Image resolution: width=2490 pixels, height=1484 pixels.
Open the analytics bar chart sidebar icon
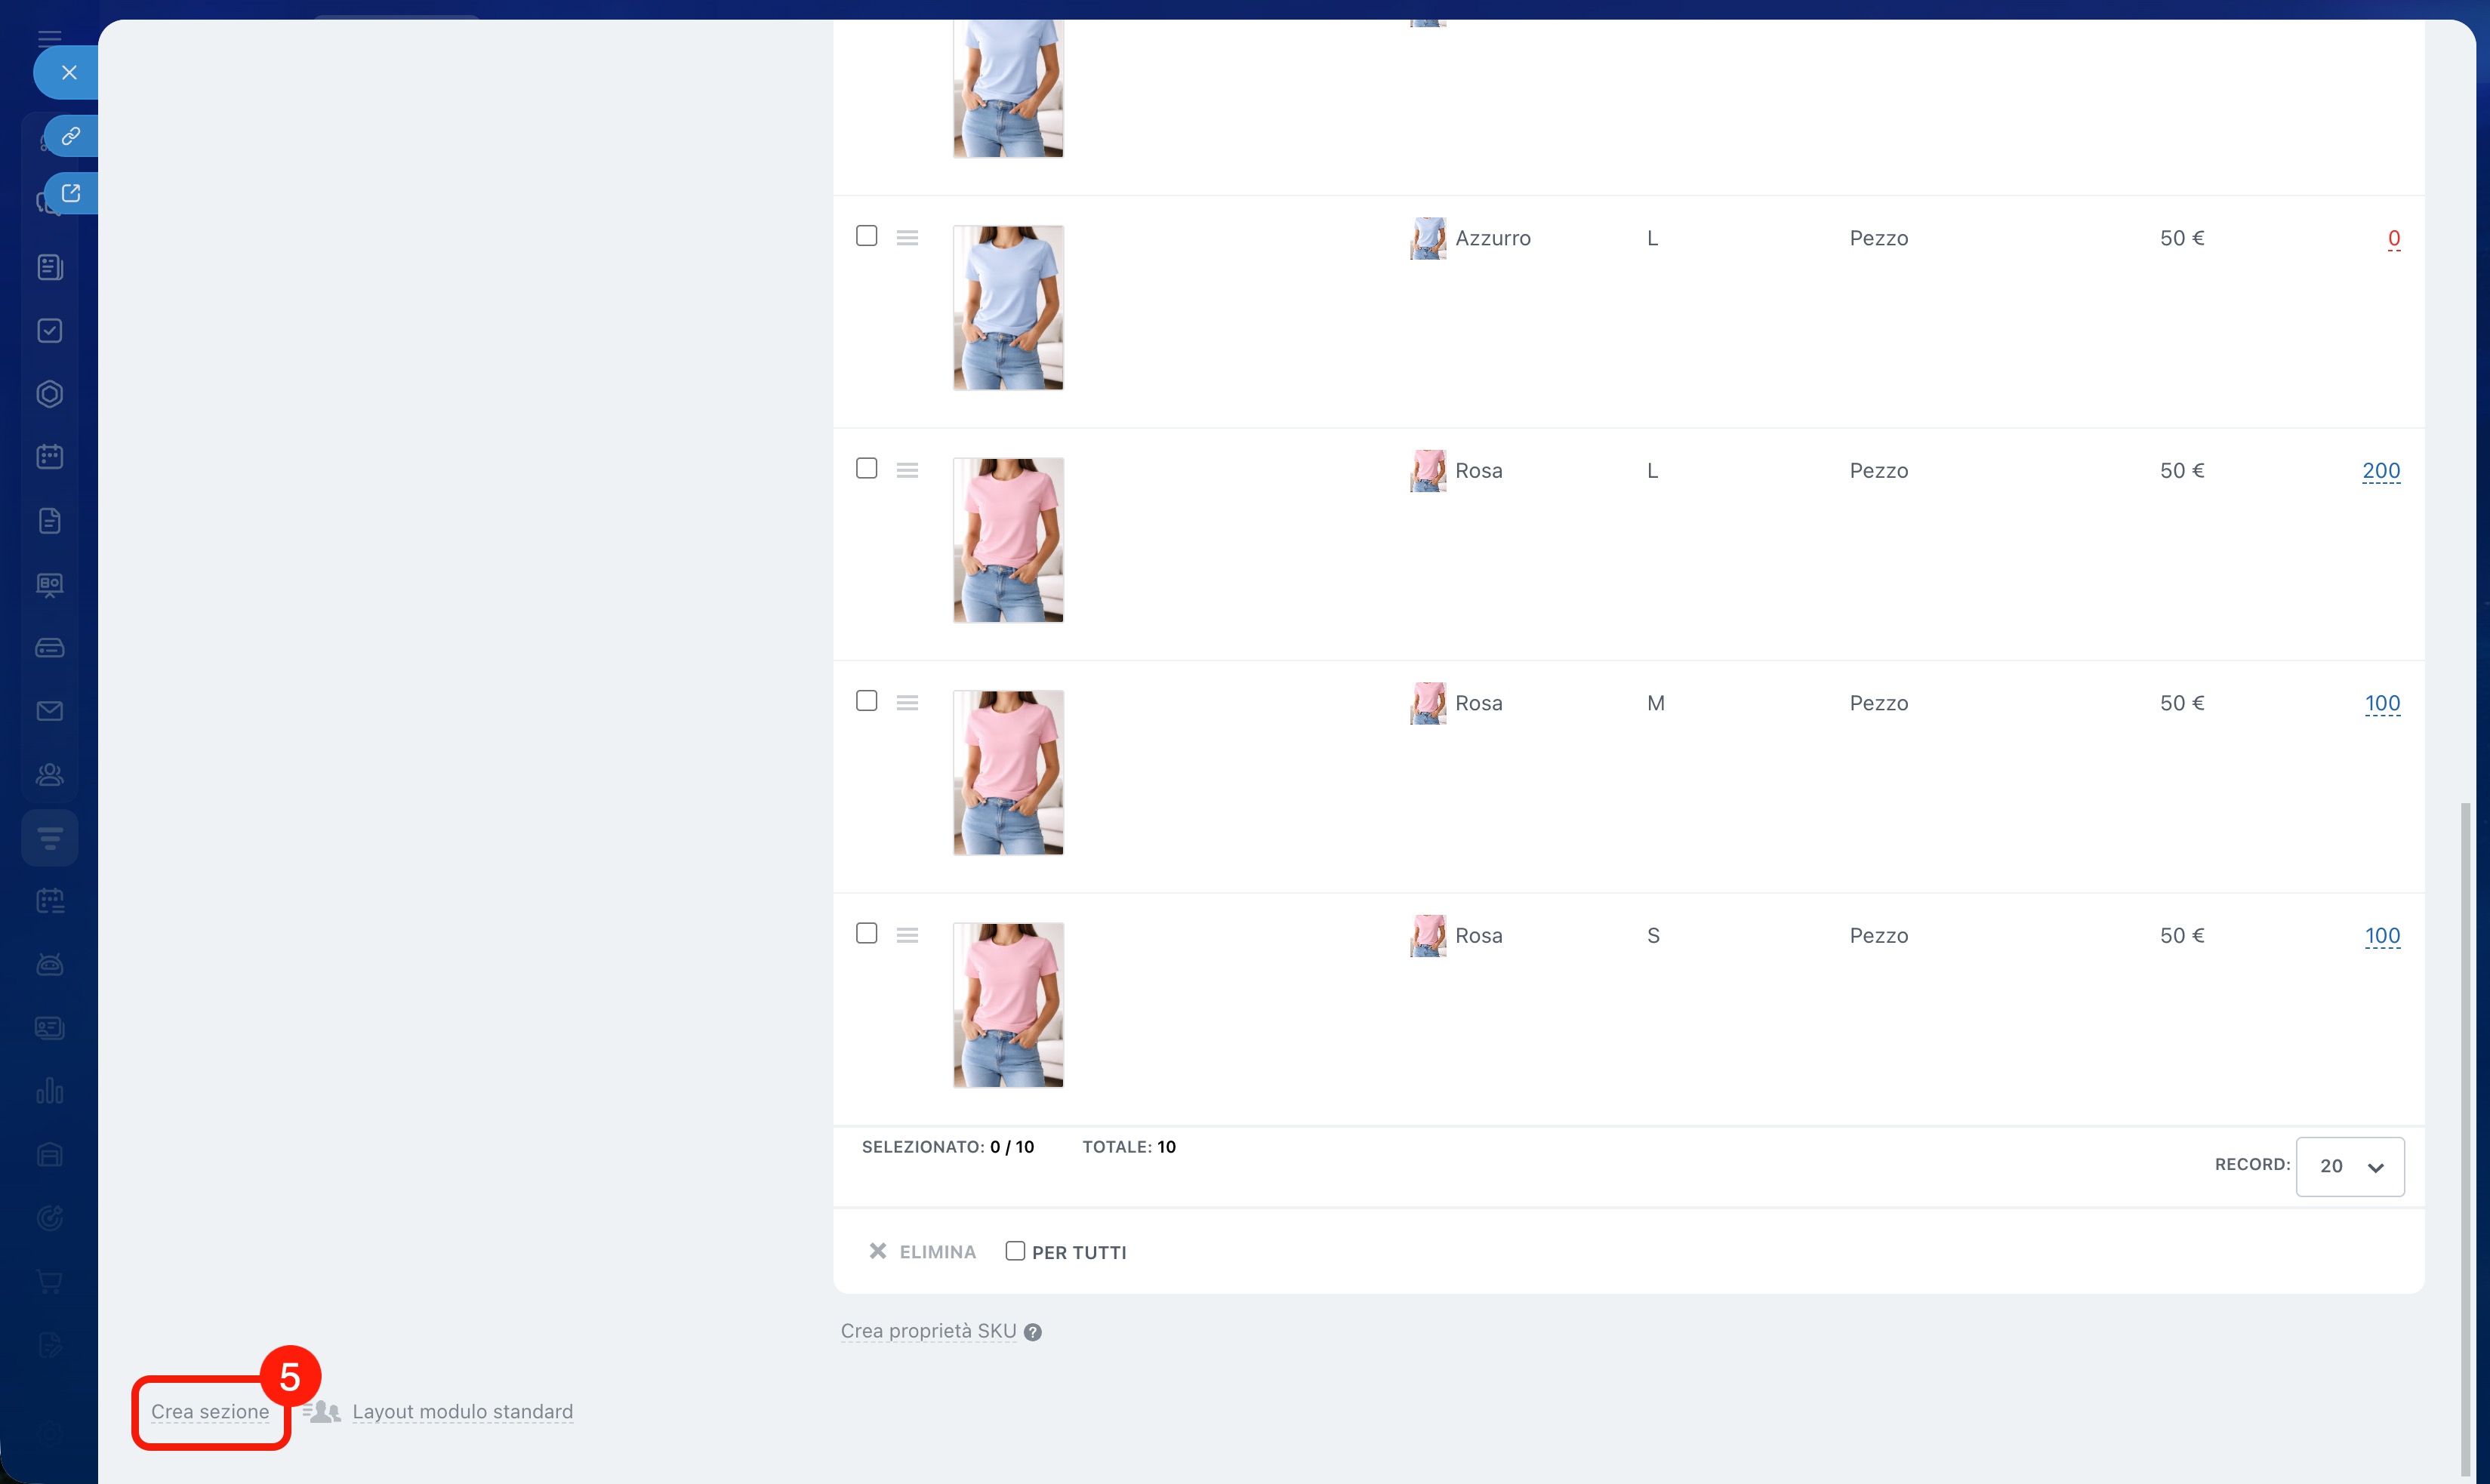click(50, 1091)
